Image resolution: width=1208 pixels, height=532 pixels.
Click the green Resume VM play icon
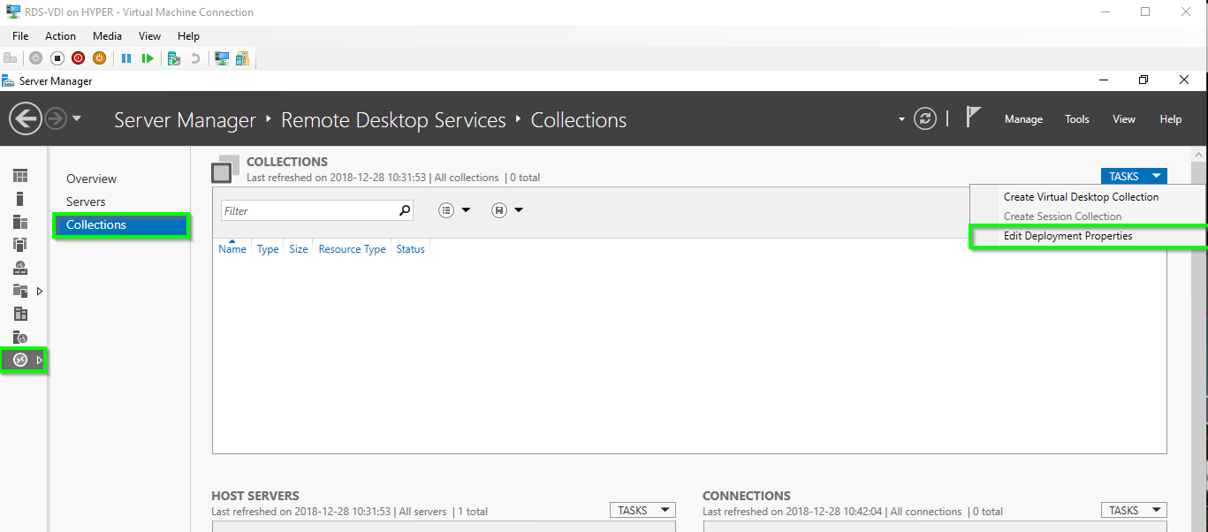148,58
